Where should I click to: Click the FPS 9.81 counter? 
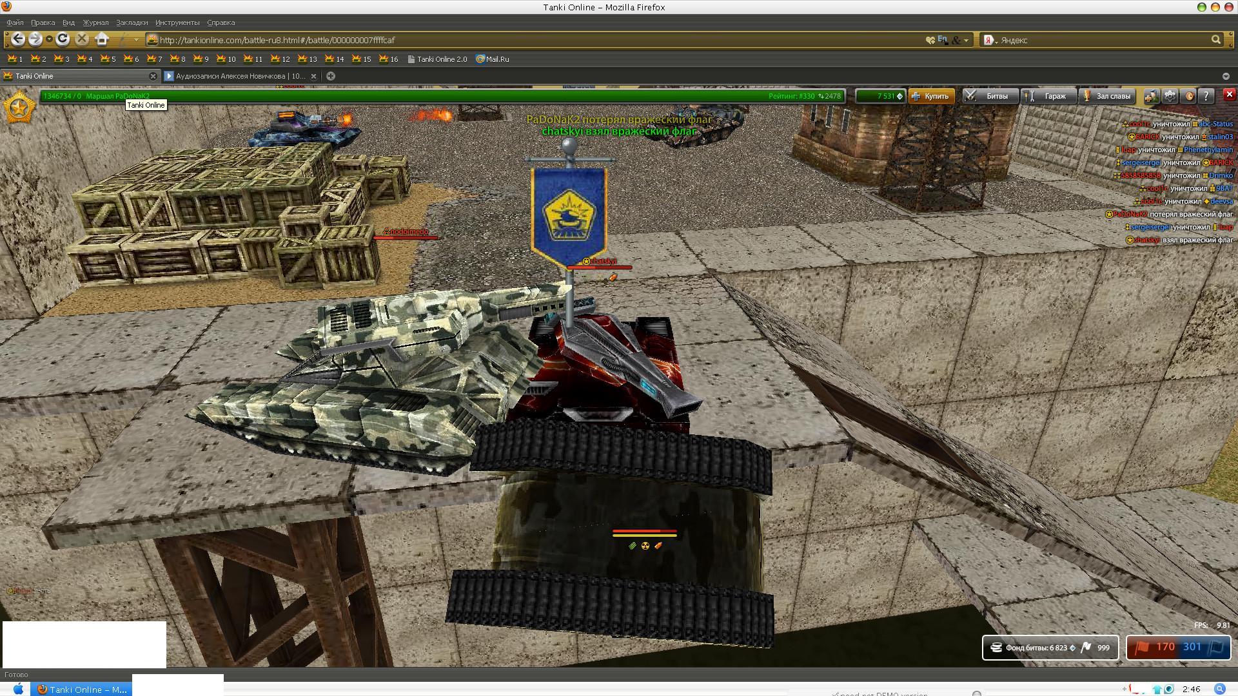tap(1212, 625)
